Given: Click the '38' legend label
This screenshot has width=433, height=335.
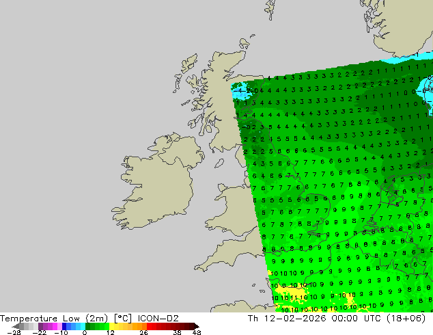Looking at the screenshot, I should [178, 332].
